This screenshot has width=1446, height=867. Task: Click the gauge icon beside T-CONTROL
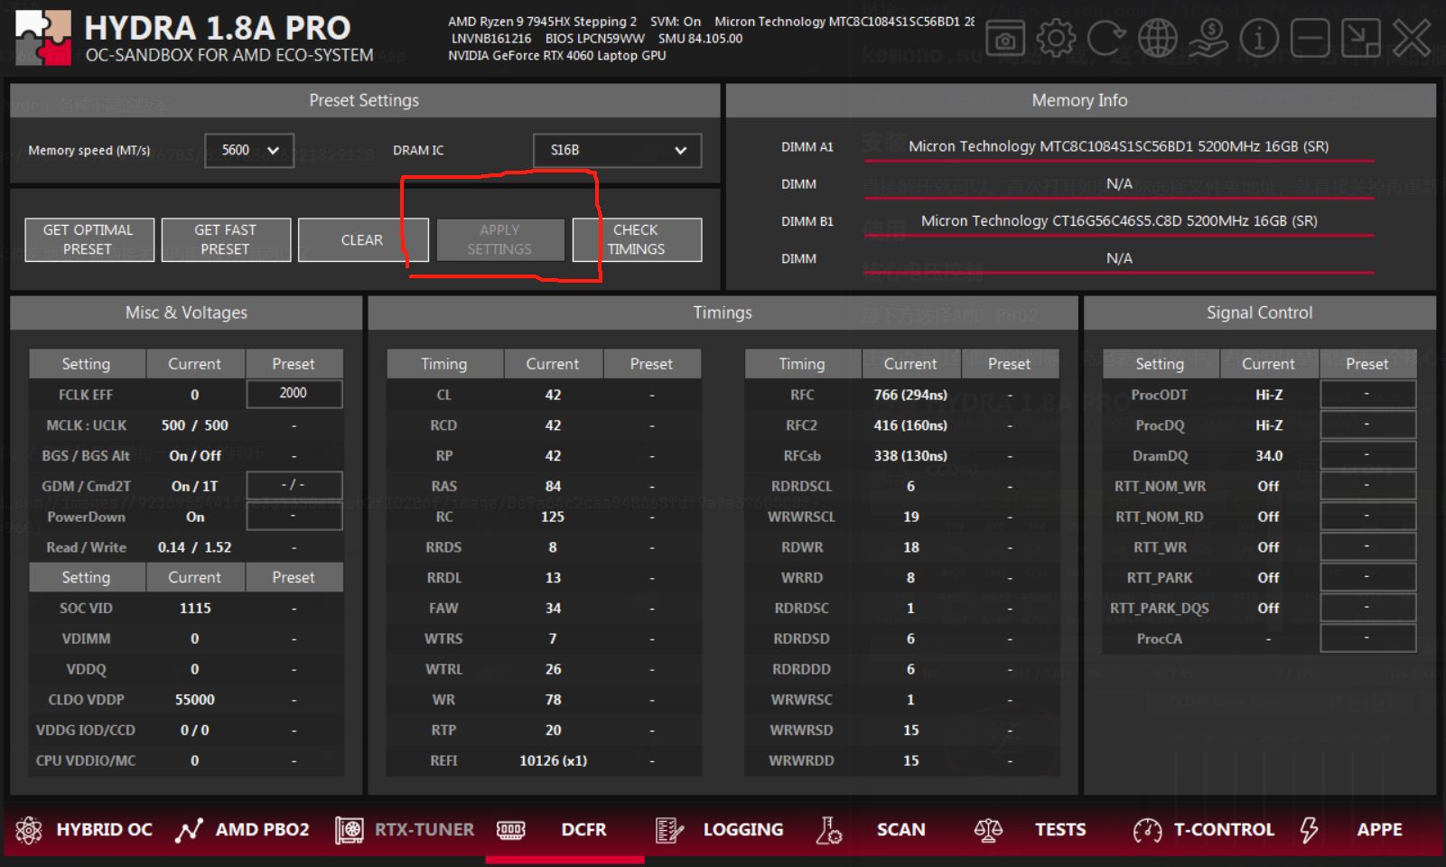tap(1148, 830)
